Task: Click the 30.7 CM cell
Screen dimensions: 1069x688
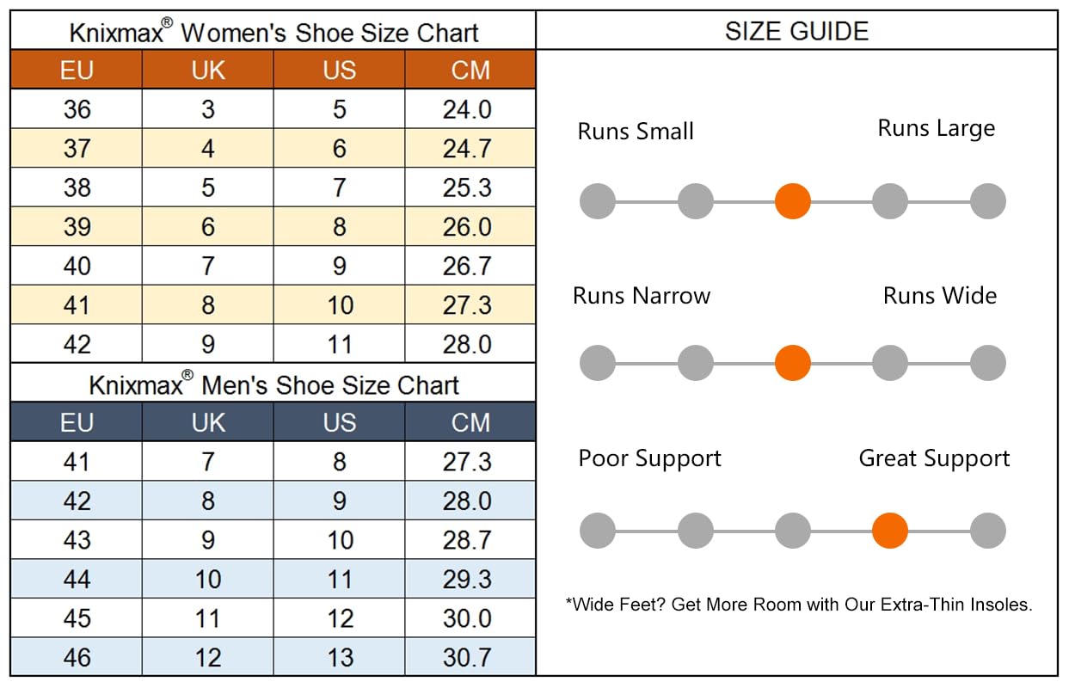Action: pos(470,658)
